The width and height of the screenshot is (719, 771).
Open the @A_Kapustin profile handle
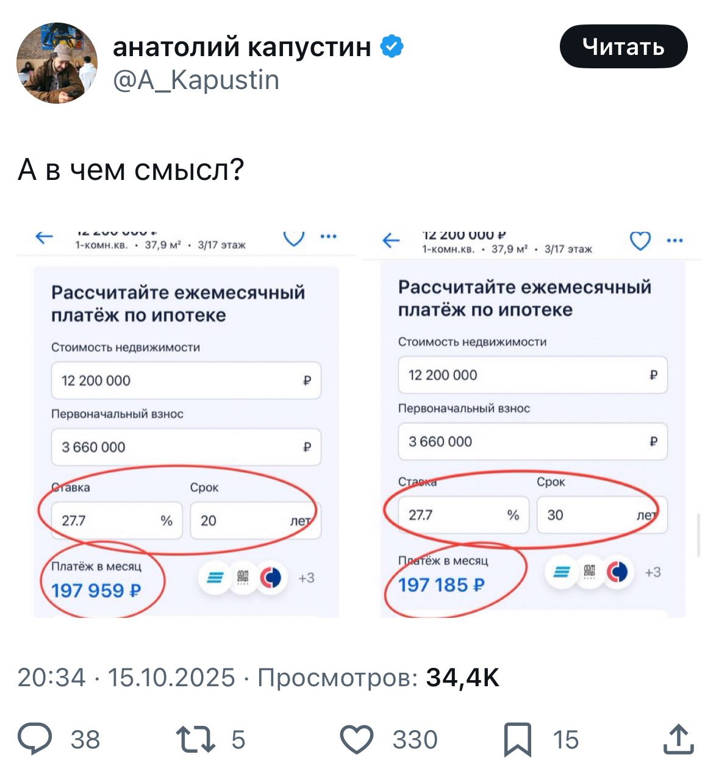click(x=196, y=80)
